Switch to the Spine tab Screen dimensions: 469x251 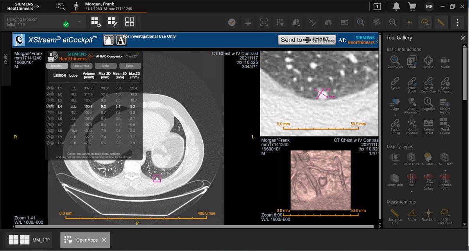point(130,66)
